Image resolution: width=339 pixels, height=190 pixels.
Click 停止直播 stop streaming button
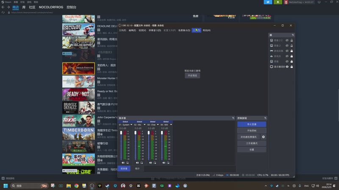point(252,124)
